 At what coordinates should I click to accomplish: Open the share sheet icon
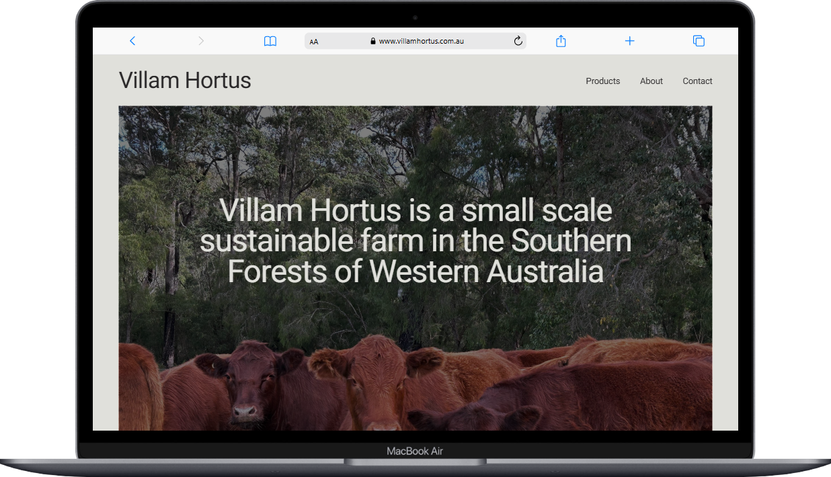(x=561, y=41)
